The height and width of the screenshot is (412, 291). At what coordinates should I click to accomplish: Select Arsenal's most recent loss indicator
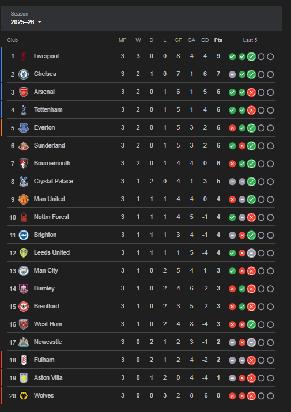pyautogui.click(x=251, y=92)
